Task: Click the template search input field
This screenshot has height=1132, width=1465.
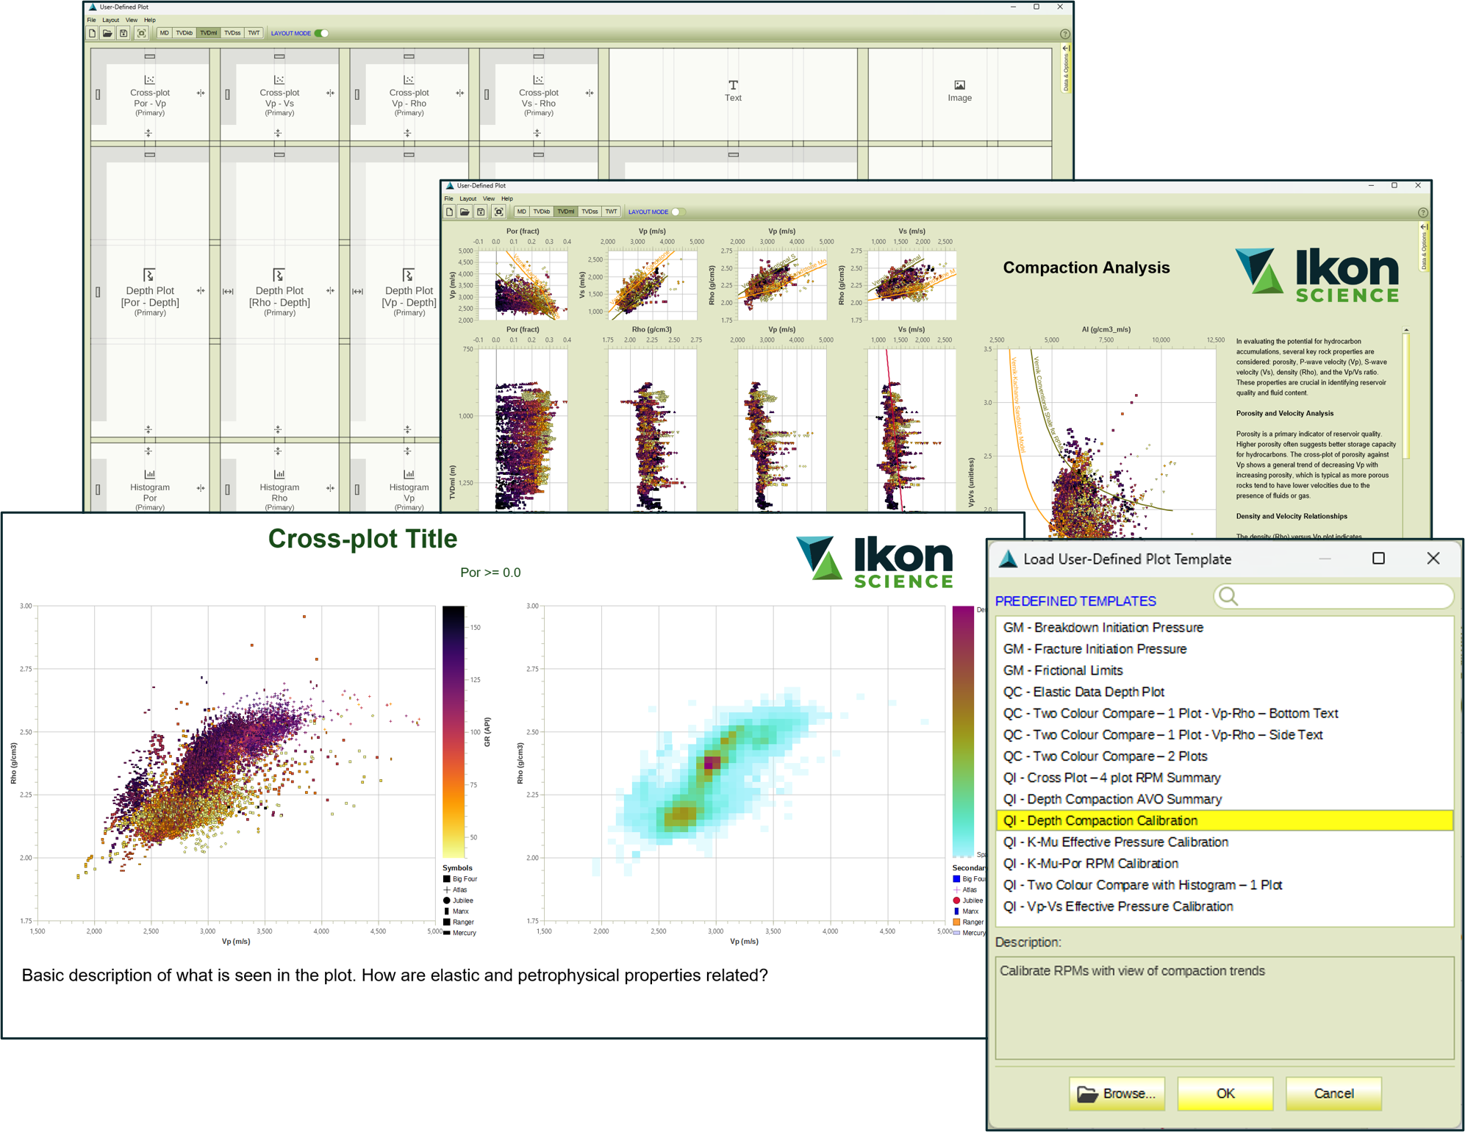Action: coord(1333,596)
